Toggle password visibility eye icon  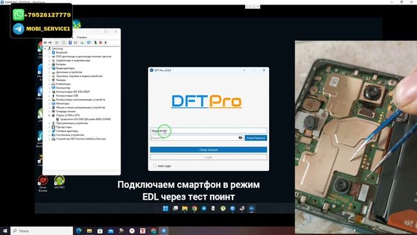point(240,138)
